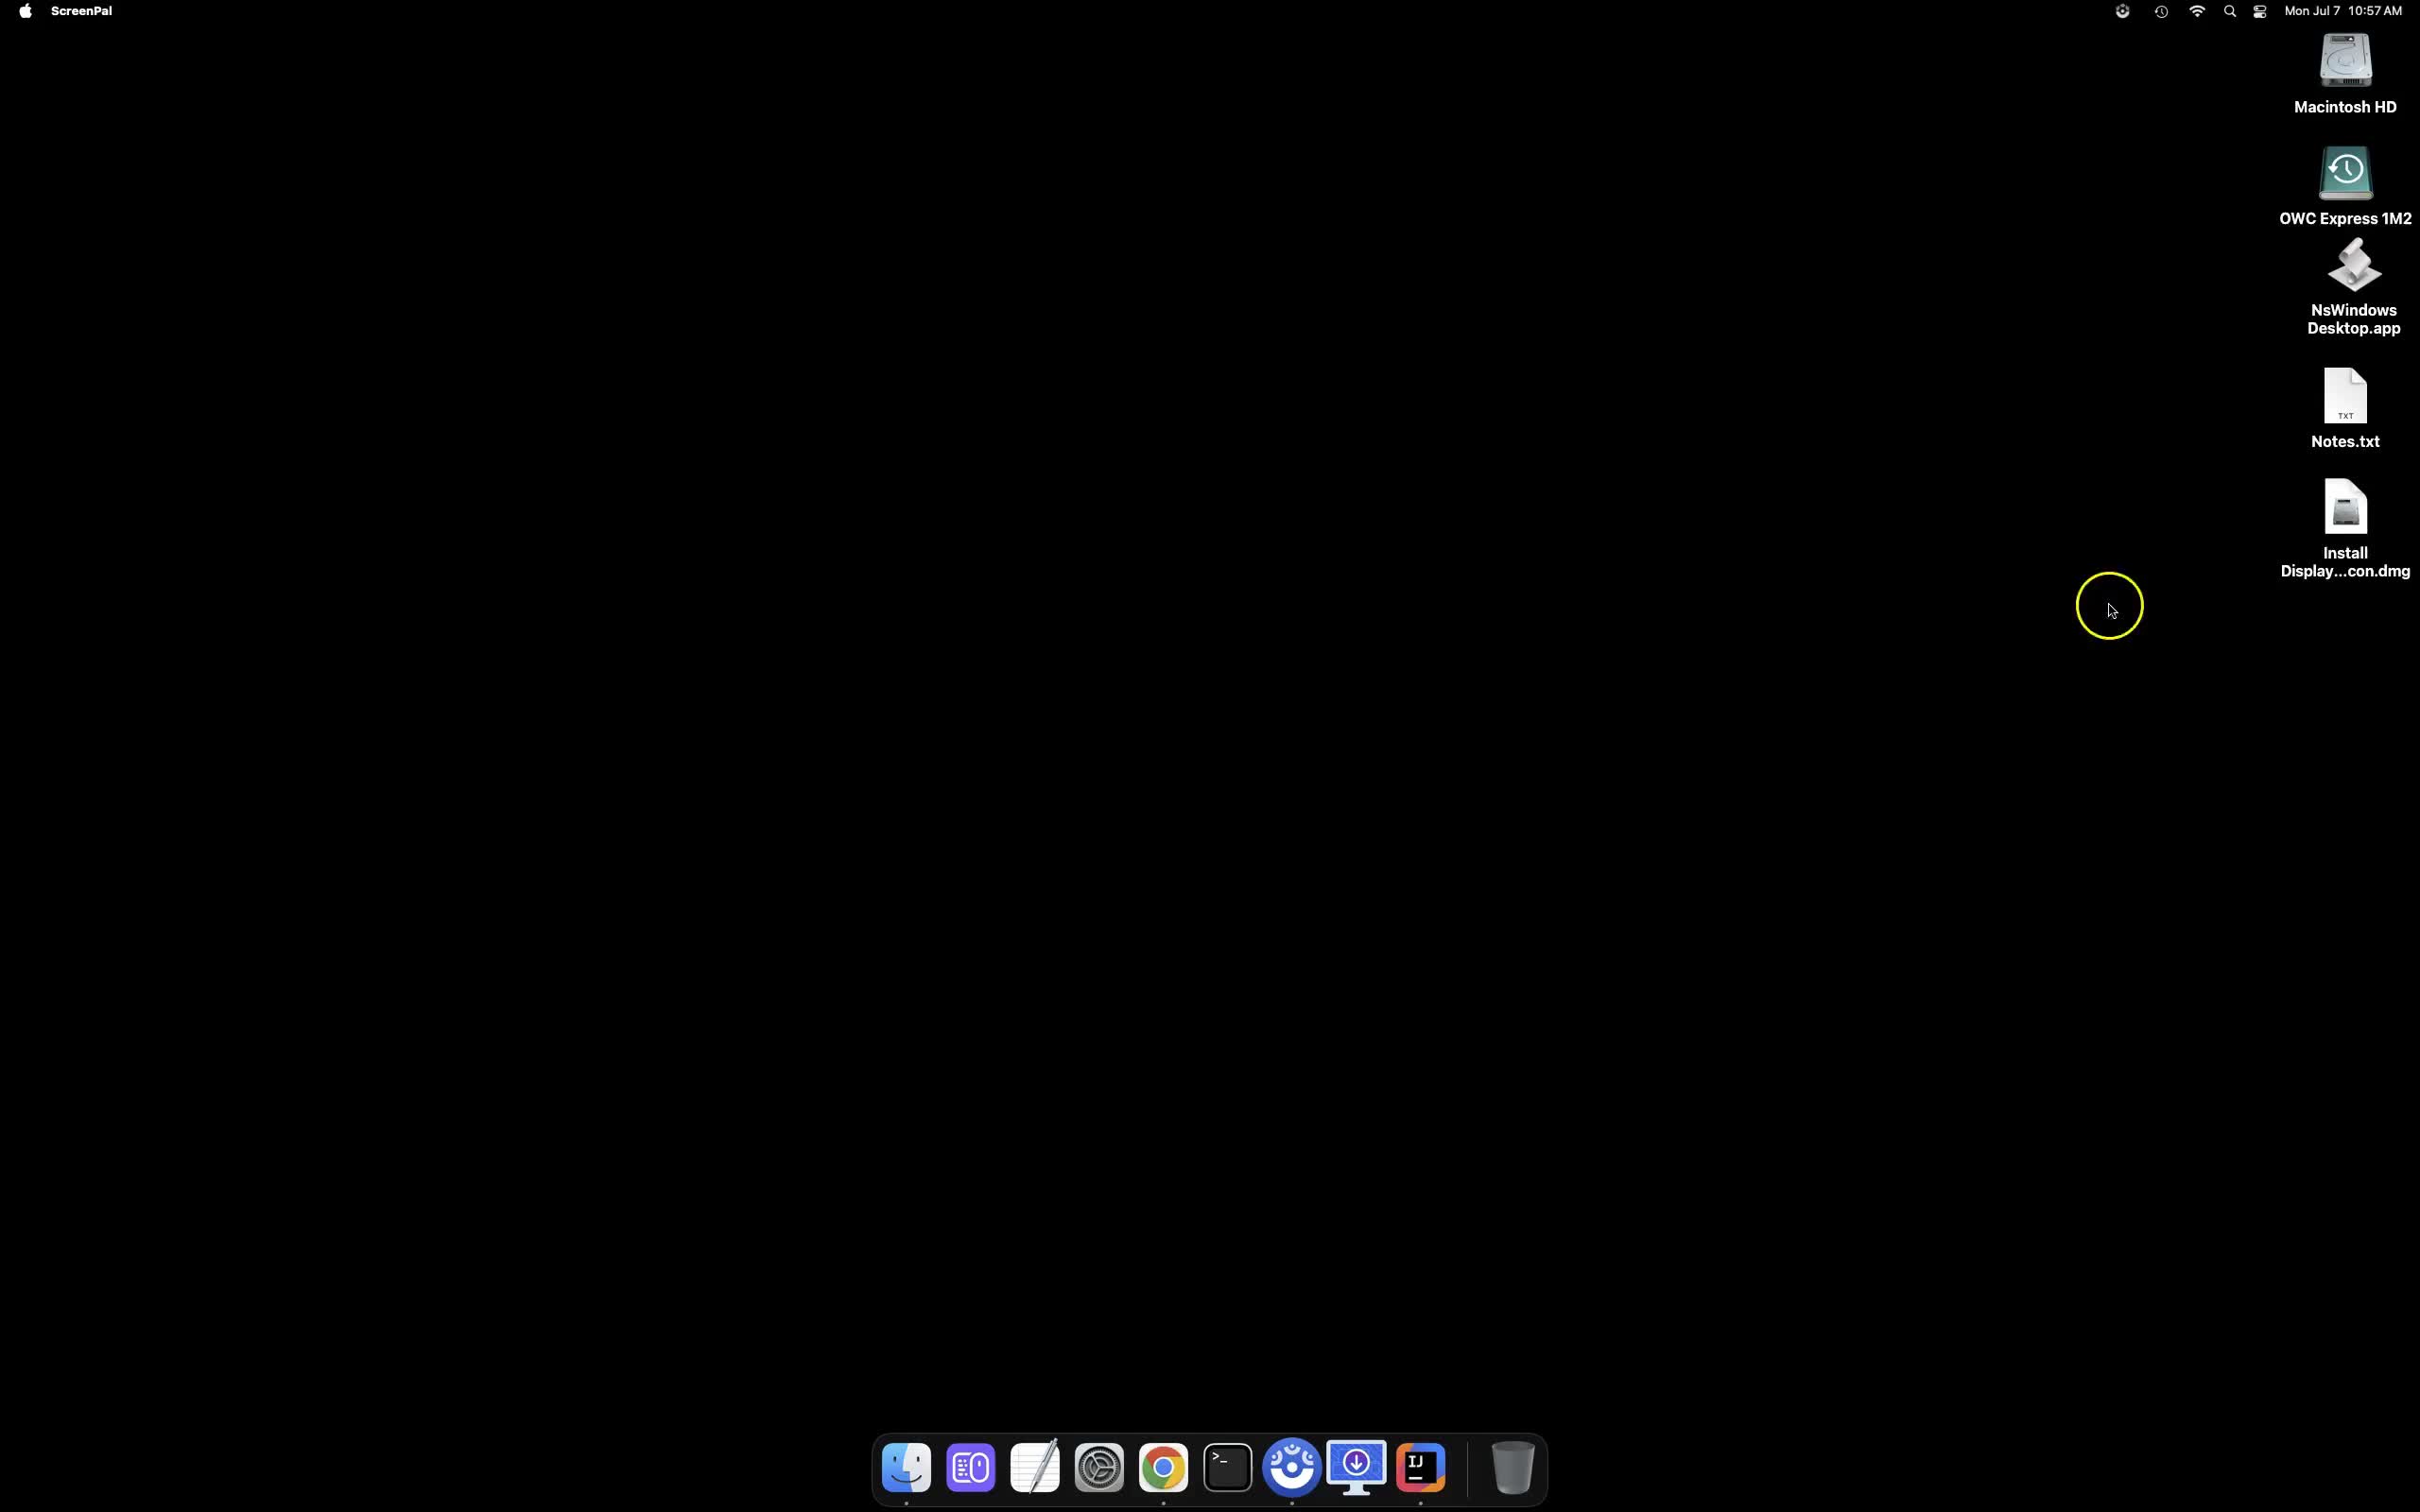This screenshot has height=1512, width=2420.
Task: Click the OWC Express 1M2 label text
Action: (2345, 218)
